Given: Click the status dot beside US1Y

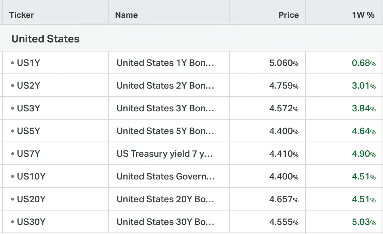Looking at the screenshot, I should (x=13, y=63).
